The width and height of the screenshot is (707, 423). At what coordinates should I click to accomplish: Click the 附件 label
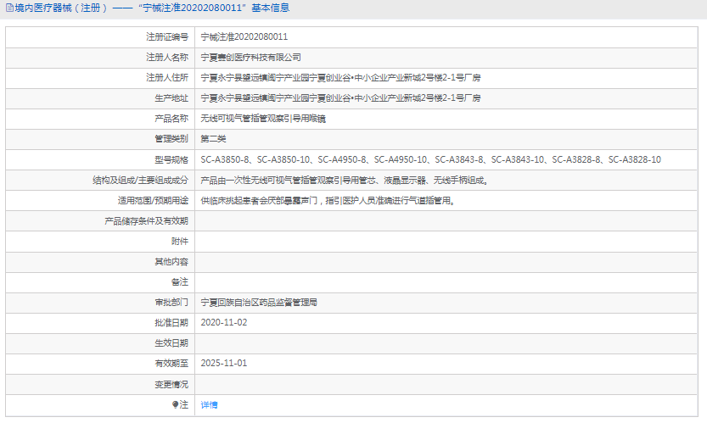[179, 242]
